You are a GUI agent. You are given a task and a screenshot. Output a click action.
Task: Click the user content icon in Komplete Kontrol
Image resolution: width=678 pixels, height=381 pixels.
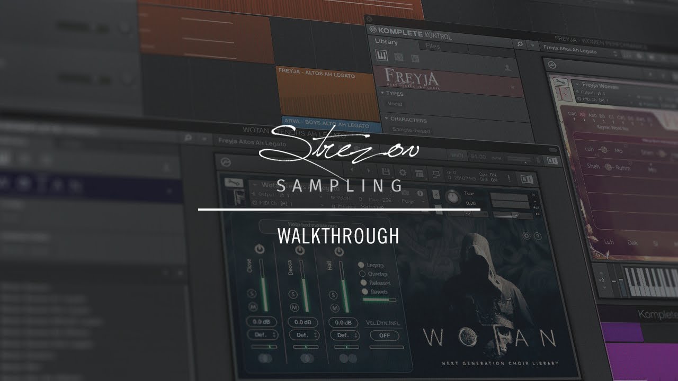[507, 68]
